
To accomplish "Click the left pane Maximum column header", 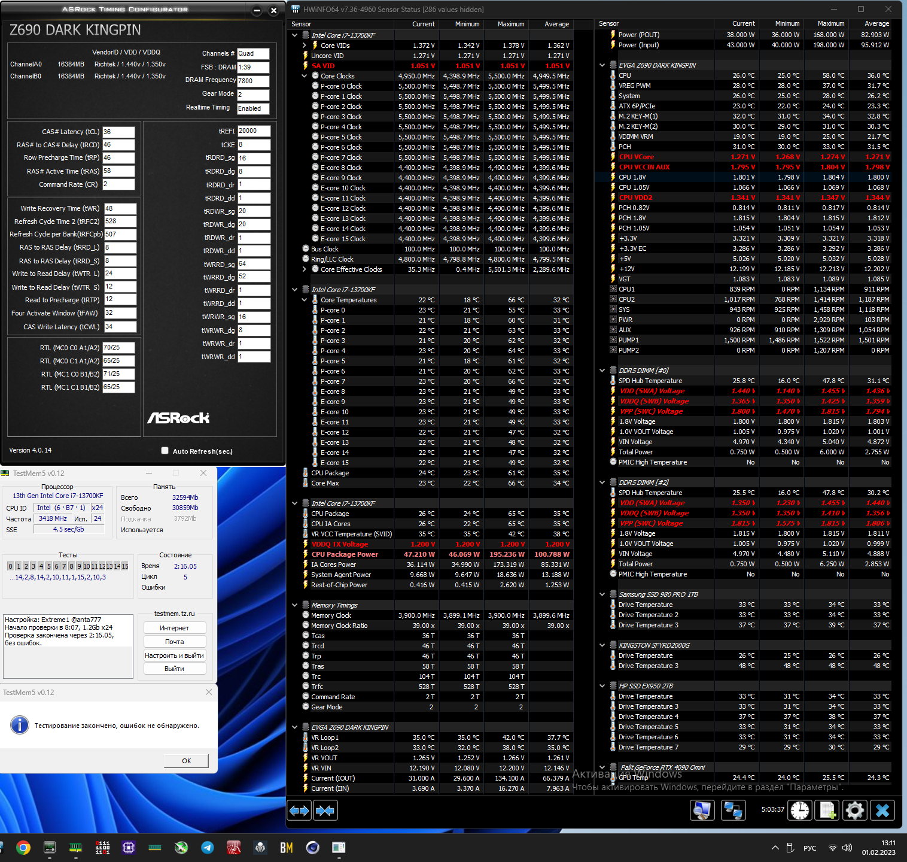I will click(506, 24).
